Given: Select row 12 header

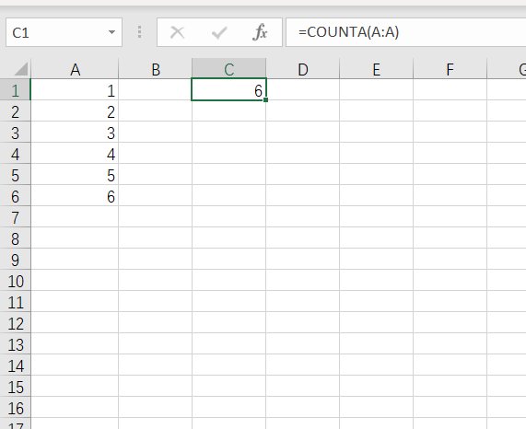Looking at the screenshot, I should [15, 323].
